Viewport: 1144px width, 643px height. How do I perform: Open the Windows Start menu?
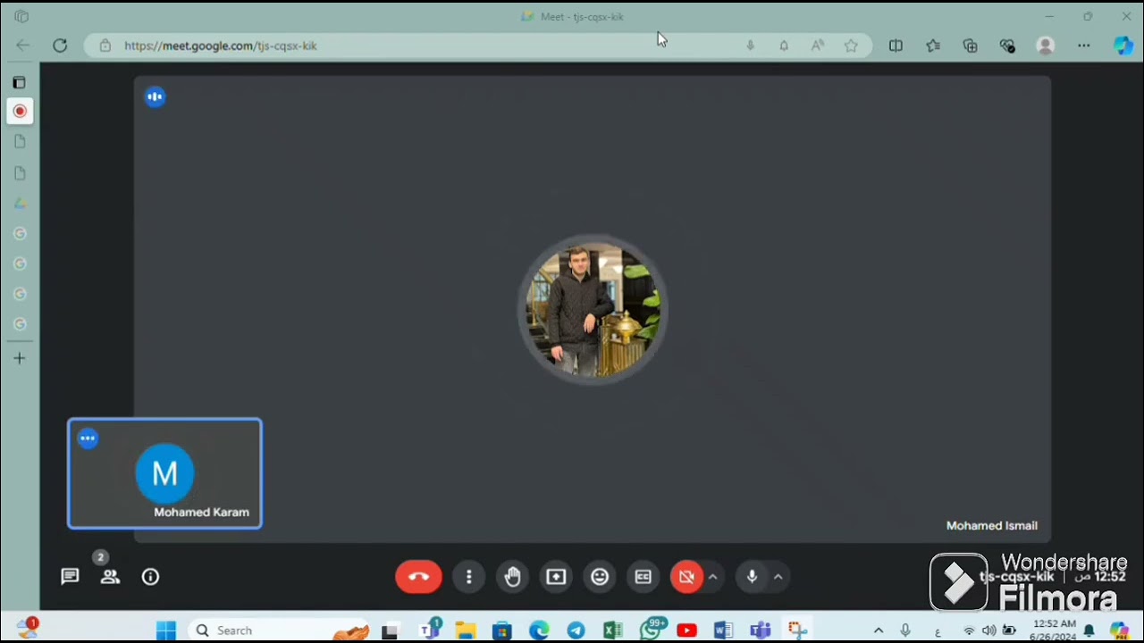[x=166, y=630]
